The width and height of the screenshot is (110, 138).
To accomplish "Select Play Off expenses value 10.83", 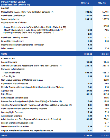I will click(x=89, y=83).
